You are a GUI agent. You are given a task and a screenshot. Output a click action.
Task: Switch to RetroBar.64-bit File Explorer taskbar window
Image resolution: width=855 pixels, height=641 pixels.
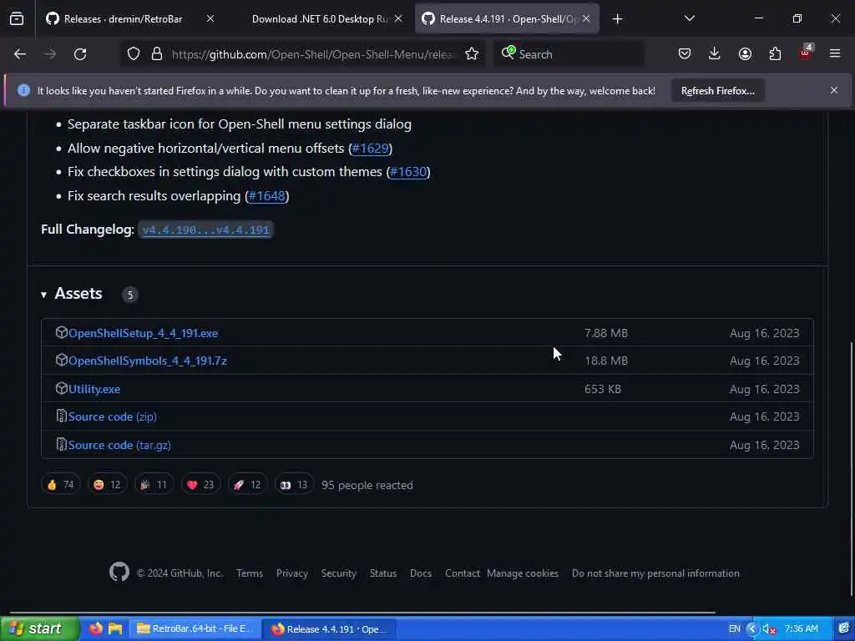tap(195, 629)
